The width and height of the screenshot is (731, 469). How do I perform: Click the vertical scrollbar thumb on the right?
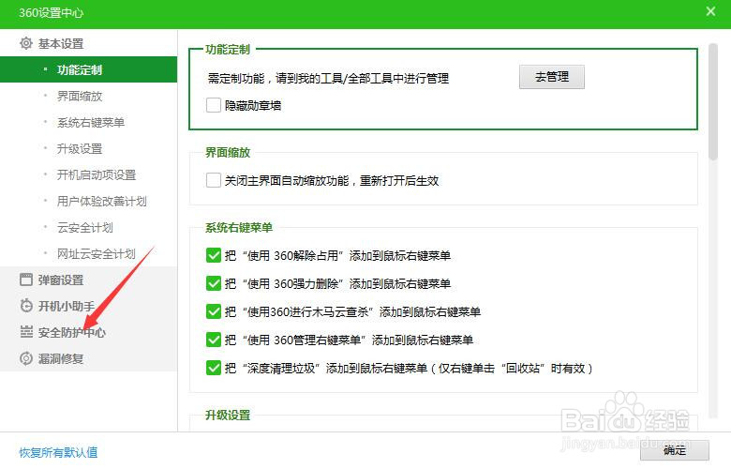coord(713,101)
